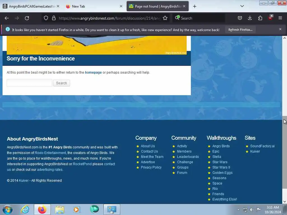Open Space walkthroughs link
Viewport: 287px width, 215px height.
(217, 183)
